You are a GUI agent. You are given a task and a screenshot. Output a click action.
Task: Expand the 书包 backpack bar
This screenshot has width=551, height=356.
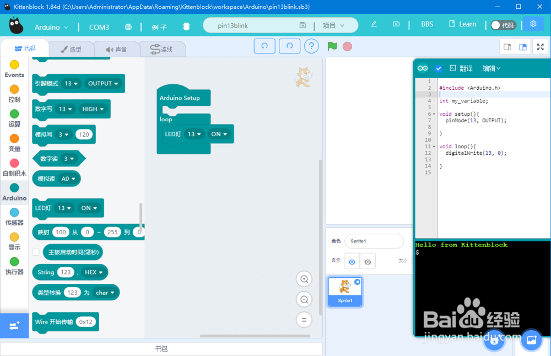pyautogui.click(x=161, y=349)
